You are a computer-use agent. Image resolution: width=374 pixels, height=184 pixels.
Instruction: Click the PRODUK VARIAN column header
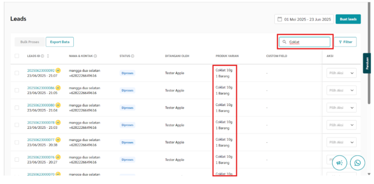click(227, 56)
